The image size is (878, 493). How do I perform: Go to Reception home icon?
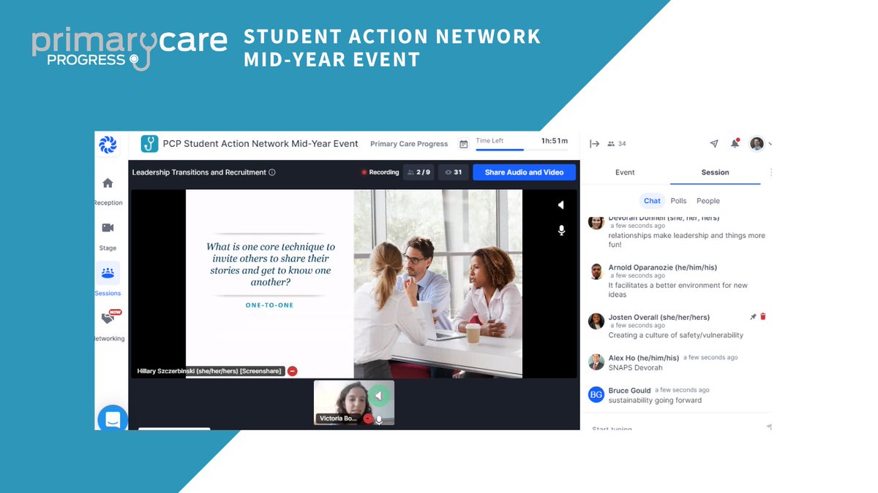pyautogui.click(x=108, y=183)
